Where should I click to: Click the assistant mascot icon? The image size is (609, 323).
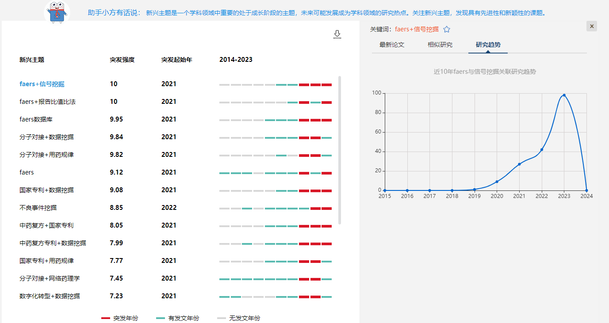pyautogui.click(x=57, y=11)
